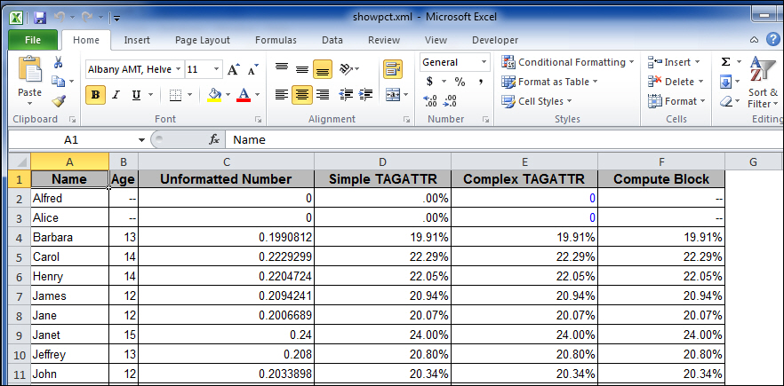This screenshot has width=784, height=386.
Task: Toggle Center horizontal alignment
Action: pos(301,95)
